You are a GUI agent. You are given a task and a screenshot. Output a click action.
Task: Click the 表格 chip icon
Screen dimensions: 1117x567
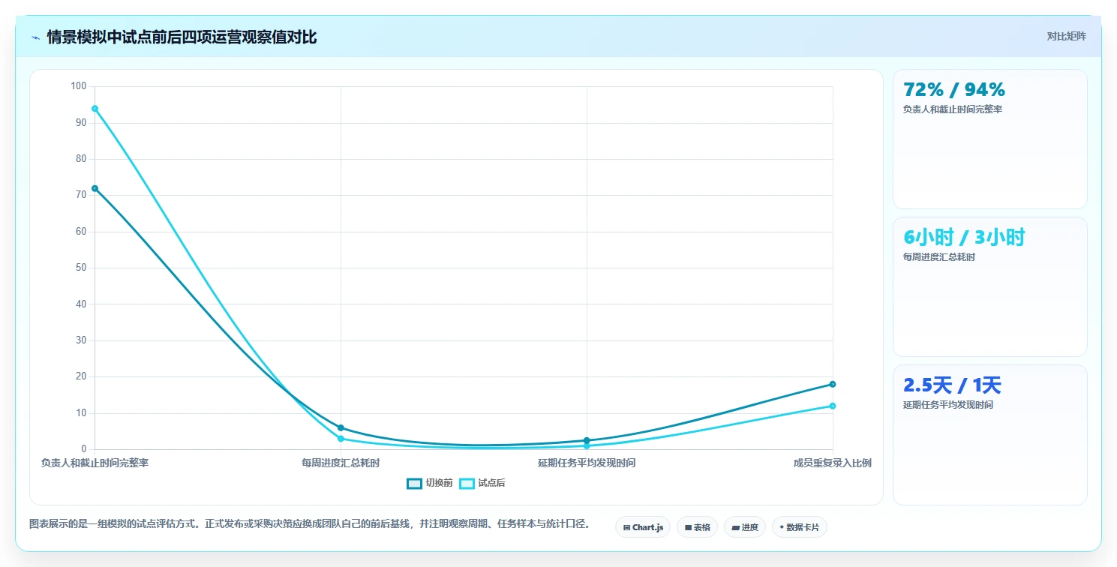(x=688, y=528)
